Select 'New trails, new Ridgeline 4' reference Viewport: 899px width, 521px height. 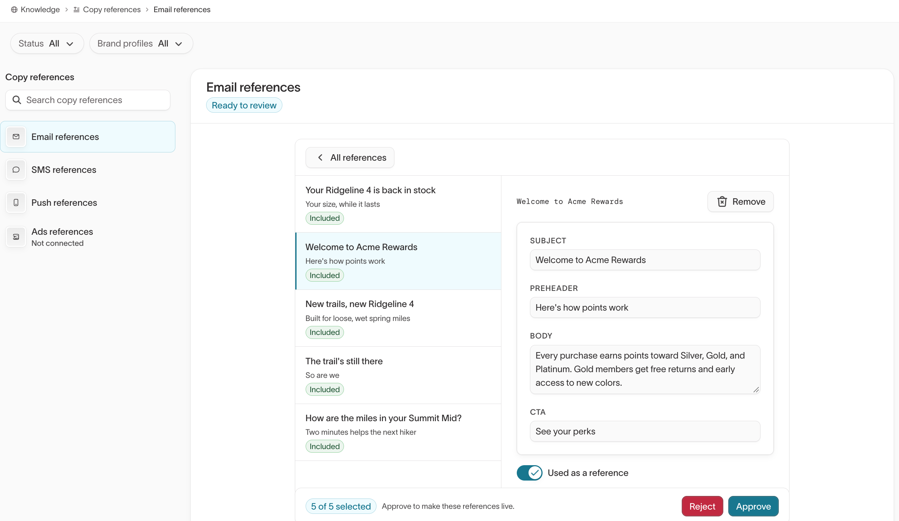pos(398,318)
